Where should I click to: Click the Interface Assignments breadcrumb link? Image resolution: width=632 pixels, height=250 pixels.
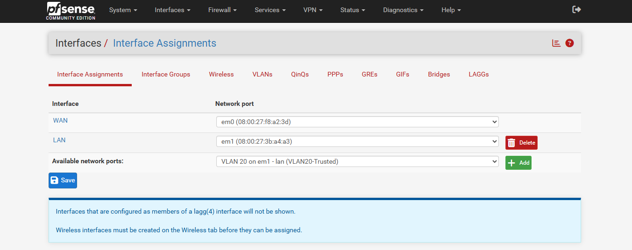(x=164, y=43)
